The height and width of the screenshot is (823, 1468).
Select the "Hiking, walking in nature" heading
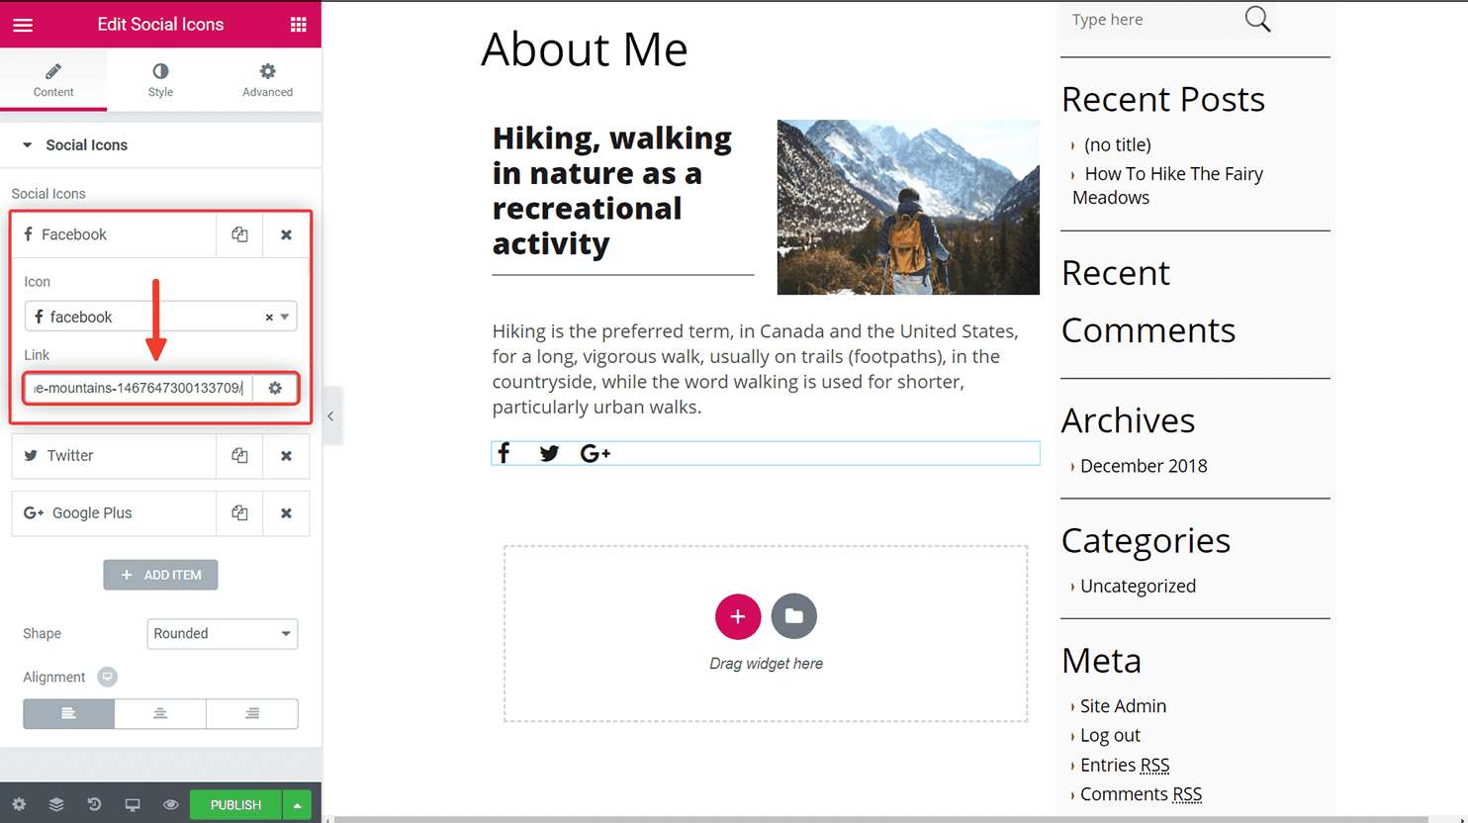coord(612,191)
